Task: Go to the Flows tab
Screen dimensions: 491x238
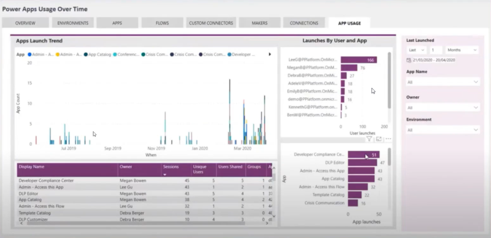Action: click(x=162, y=23)
